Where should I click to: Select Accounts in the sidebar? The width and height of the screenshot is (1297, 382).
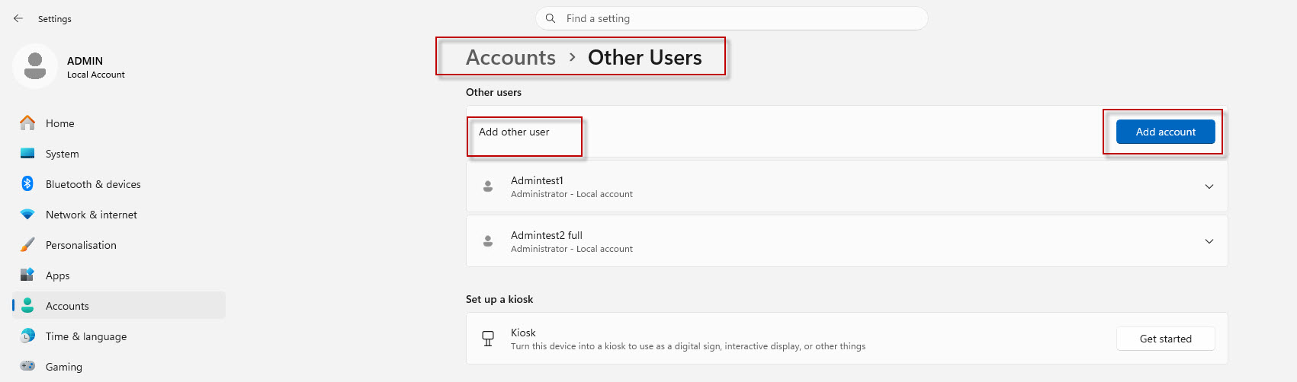pyautogui.click(x=119, y=305)
